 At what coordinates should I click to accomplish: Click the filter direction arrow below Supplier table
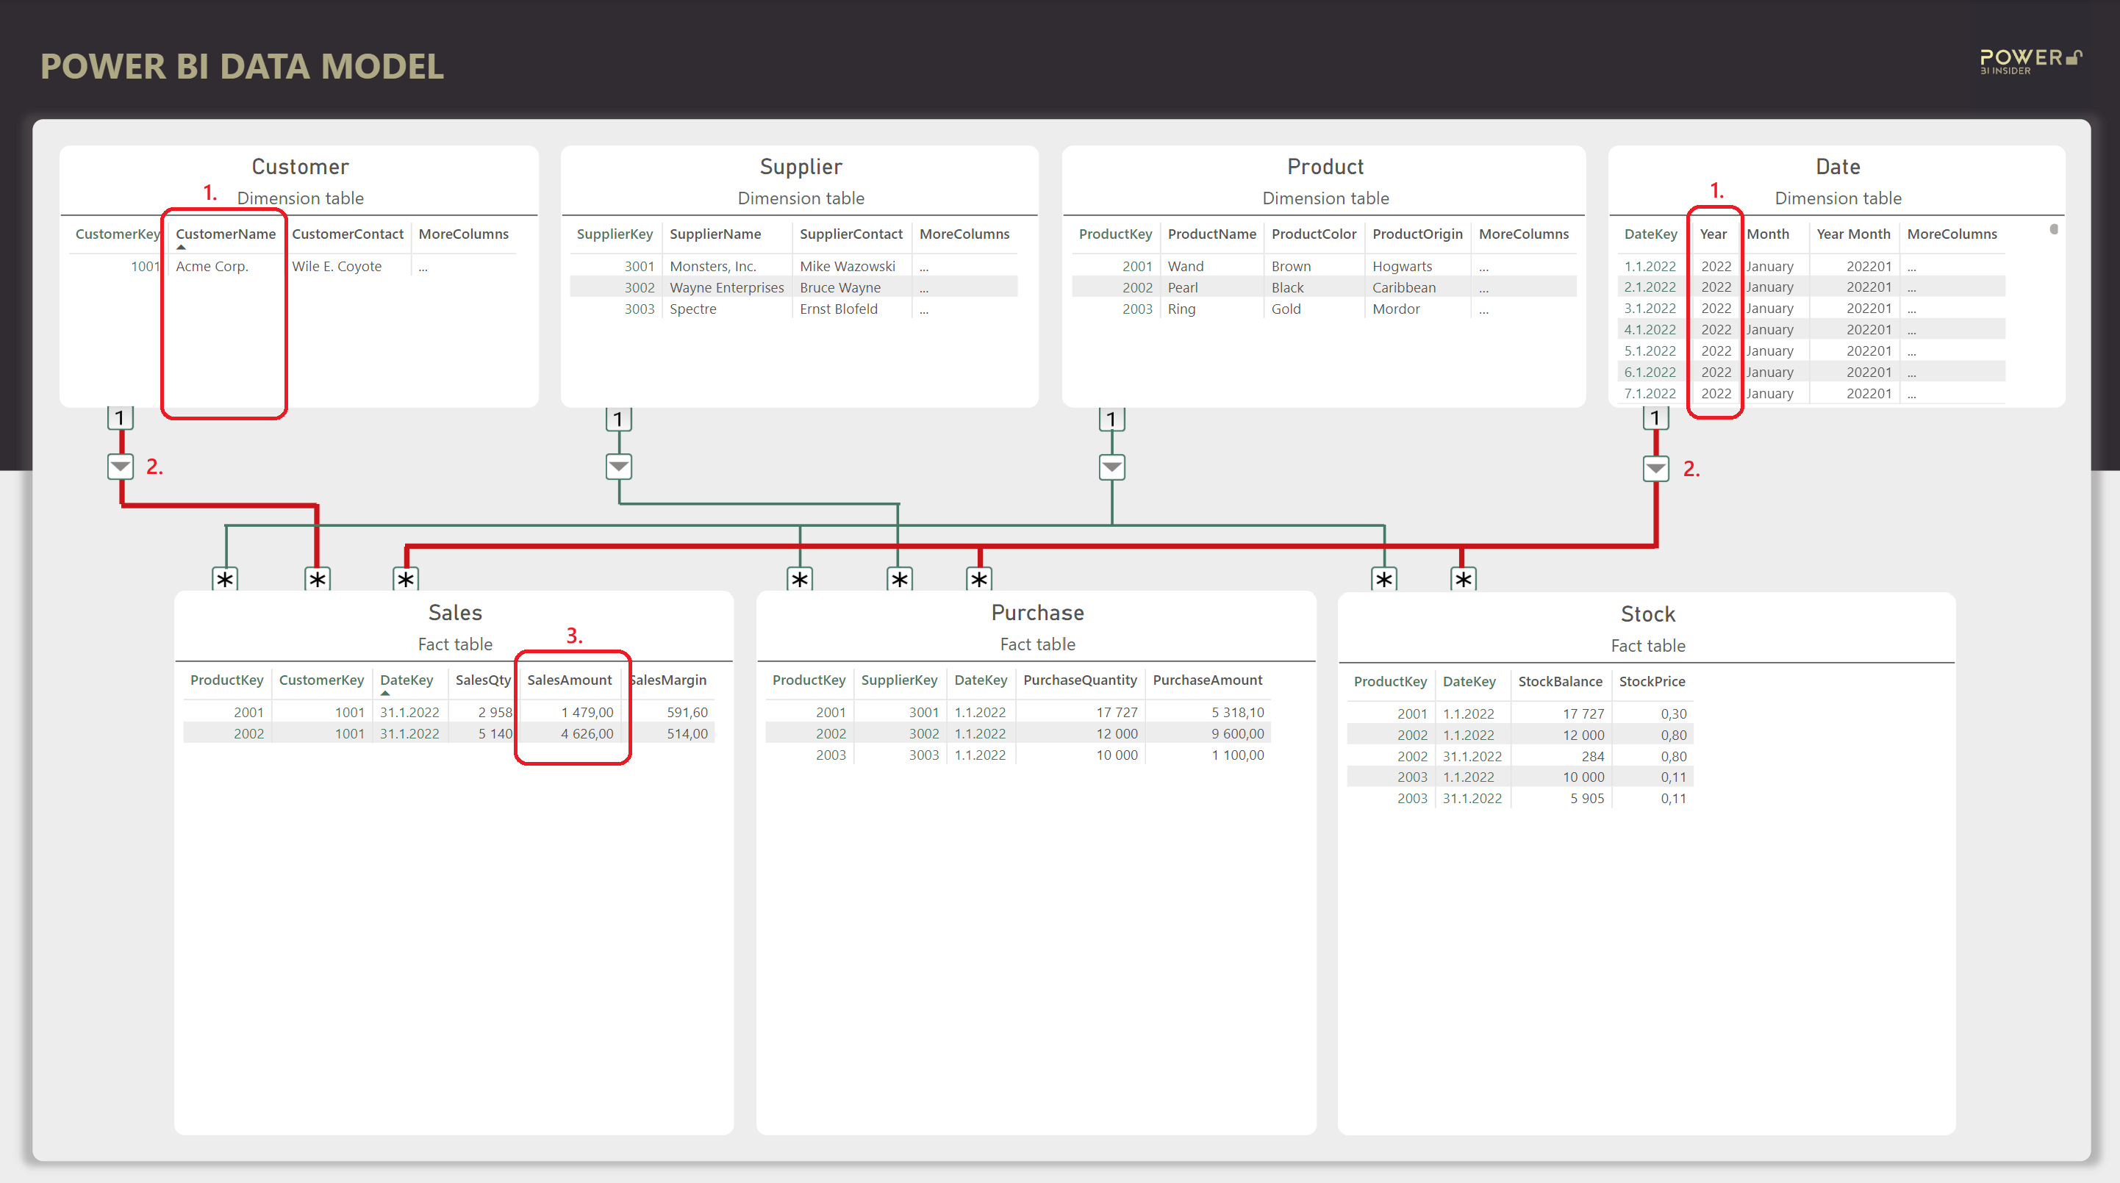tap(618, 467)
